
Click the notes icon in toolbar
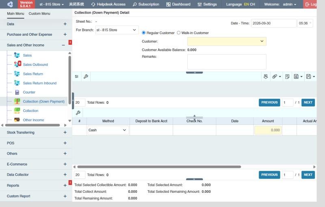tap(287, 76)
